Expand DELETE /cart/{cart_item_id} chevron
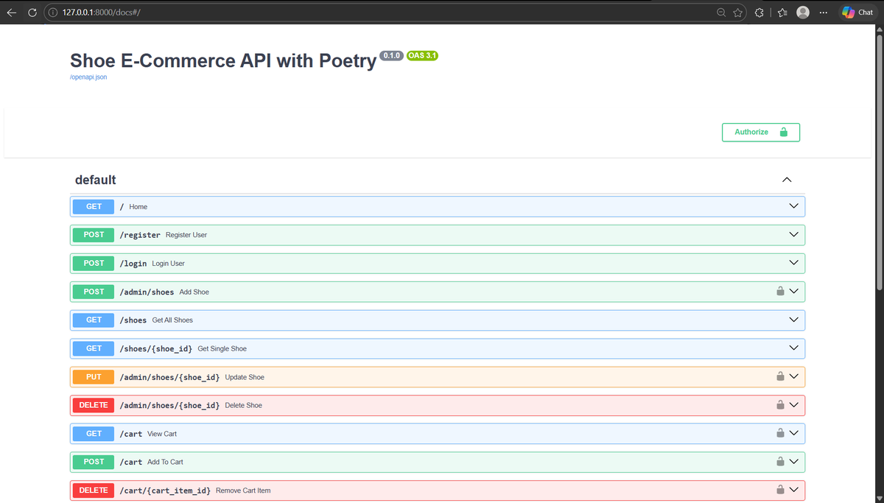The height and width of the screenshot is (503, 884). [x=793, y=490]
